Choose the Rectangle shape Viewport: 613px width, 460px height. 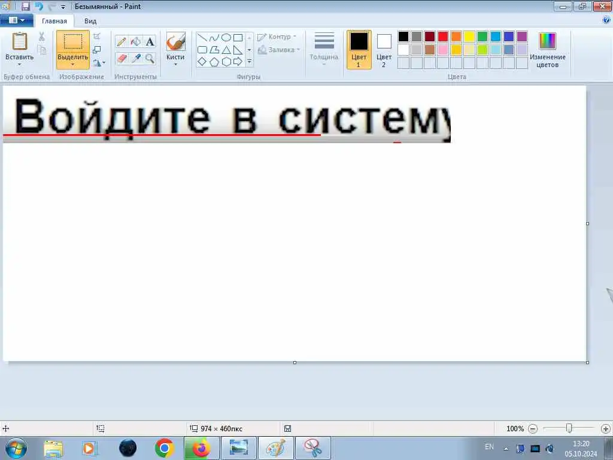(238, 38)
